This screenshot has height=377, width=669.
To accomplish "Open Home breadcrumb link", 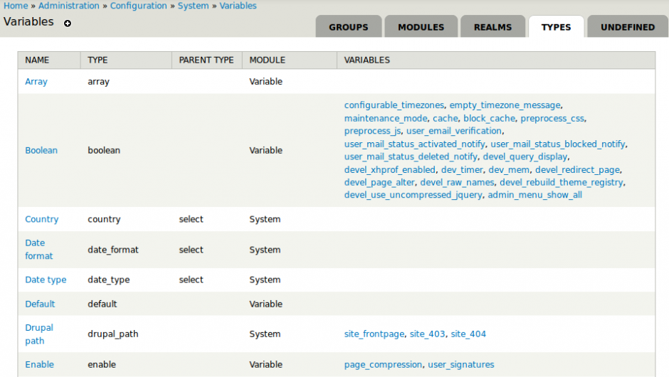I will 16,6.
